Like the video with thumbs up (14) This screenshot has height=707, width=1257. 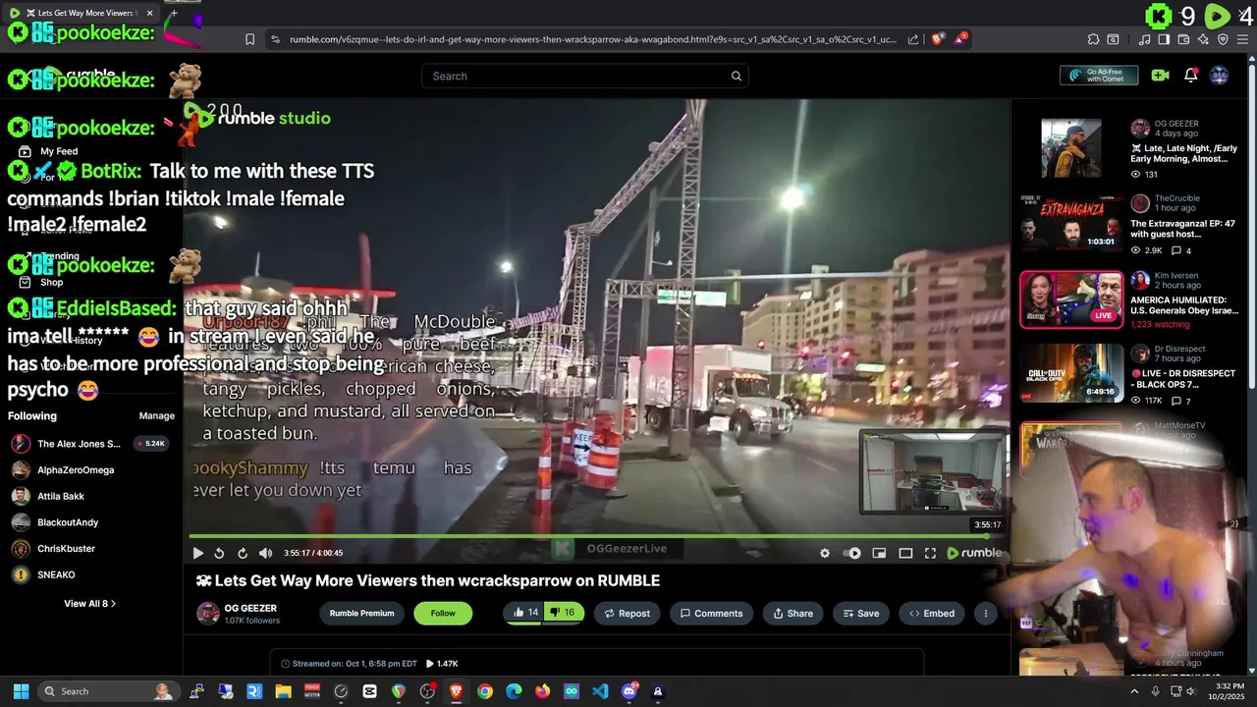[524, 613]
